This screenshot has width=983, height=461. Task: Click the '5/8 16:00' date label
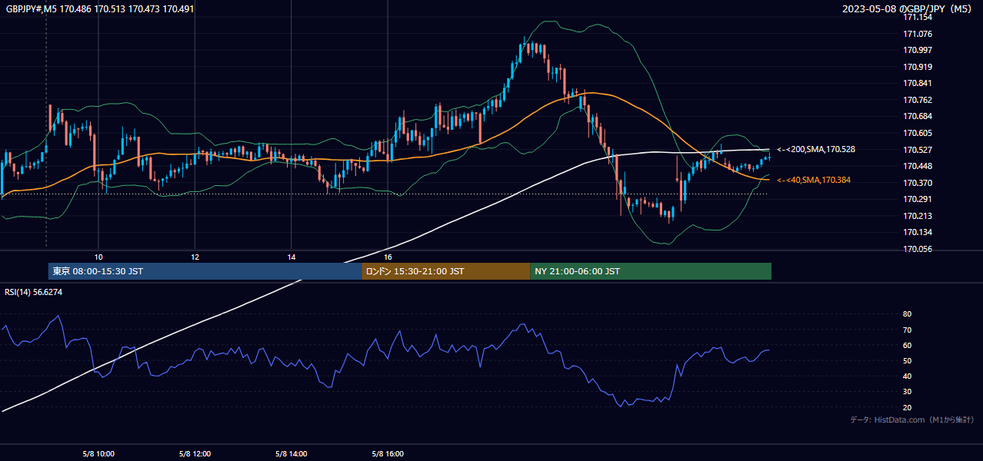tap(388, 453)
